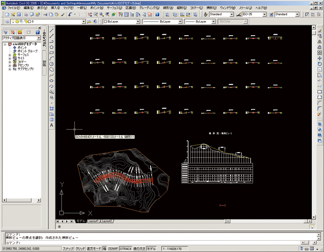324x252 pixels.
Task: Open the ByLayer color control
Action: 138,21
